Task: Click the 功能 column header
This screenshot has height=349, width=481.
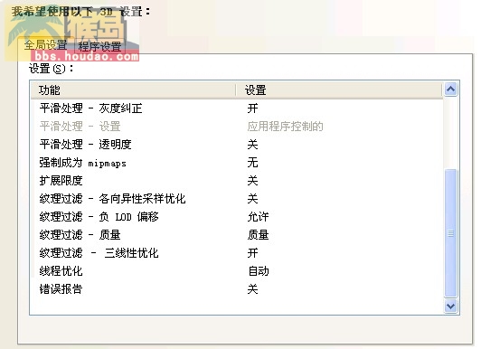Action: pos(133,90)
